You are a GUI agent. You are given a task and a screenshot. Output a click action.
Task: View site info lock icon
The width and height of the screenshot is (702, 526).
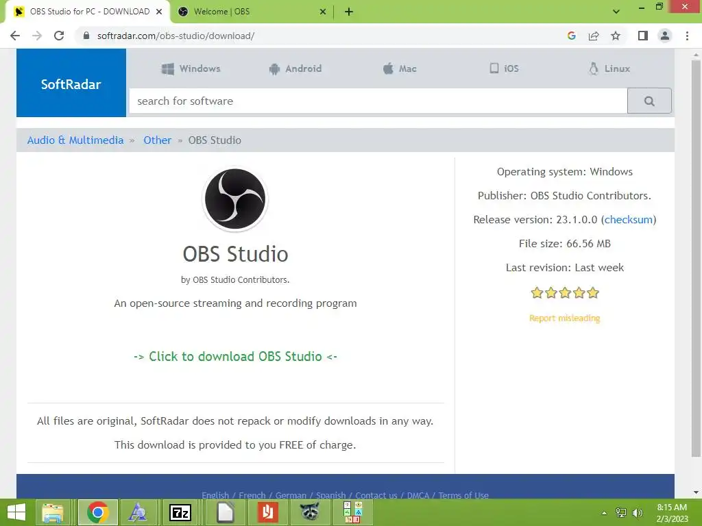pos(86,36)
